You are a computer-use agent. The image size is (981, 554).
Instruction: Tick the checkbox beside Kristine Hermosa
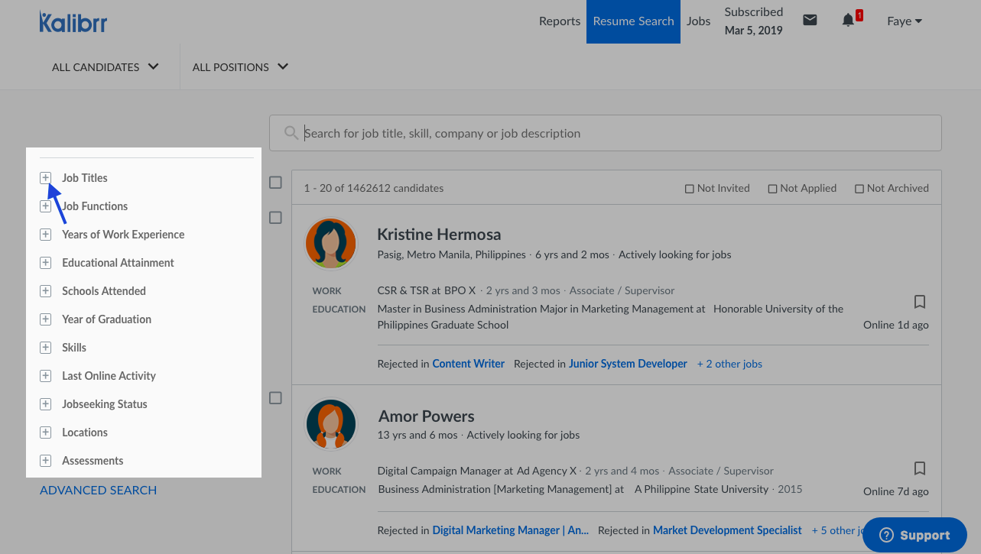[x=275, y=218]
